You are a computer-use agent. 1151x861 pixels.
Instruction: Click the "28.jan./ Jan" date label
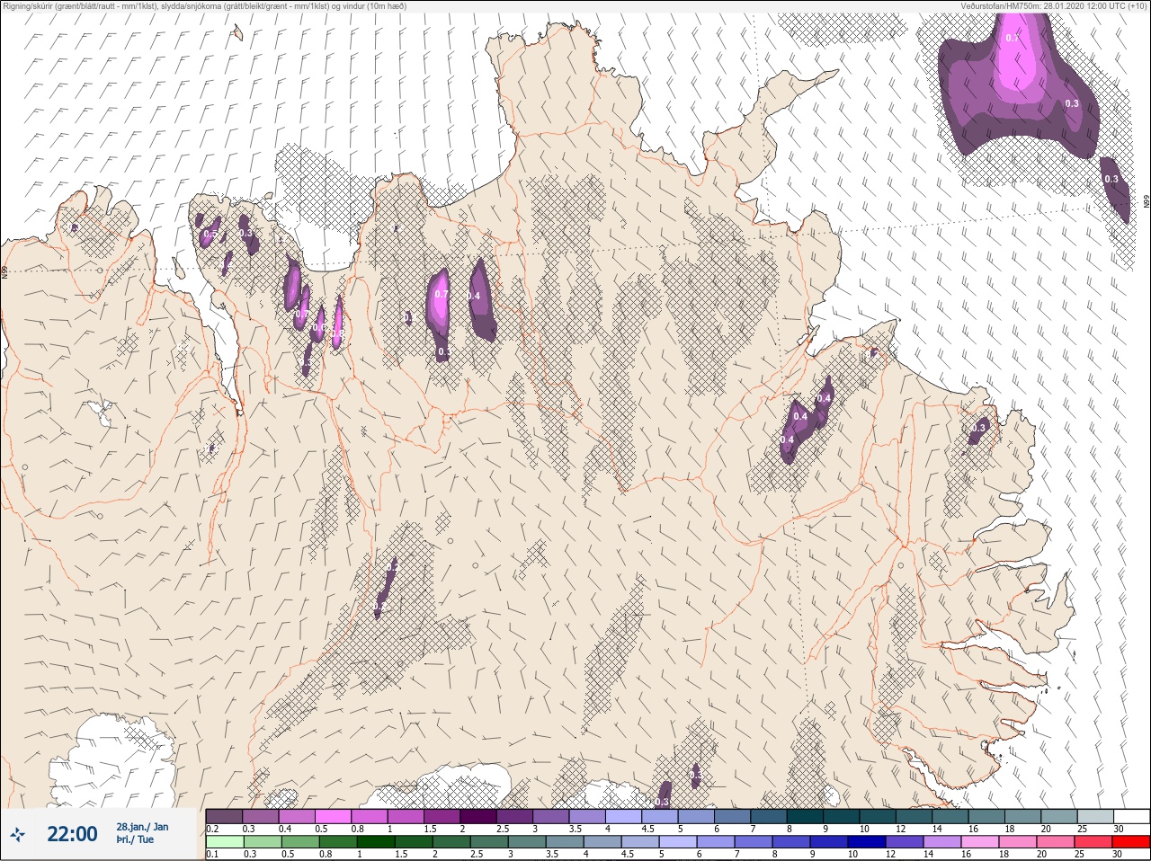point(141,827)
